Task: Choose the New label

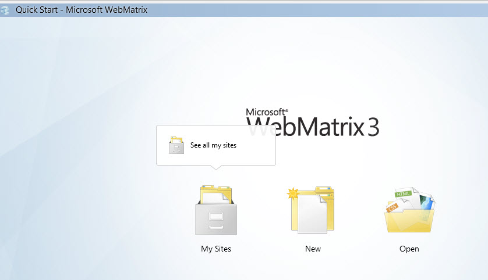Action: (313, 249)
